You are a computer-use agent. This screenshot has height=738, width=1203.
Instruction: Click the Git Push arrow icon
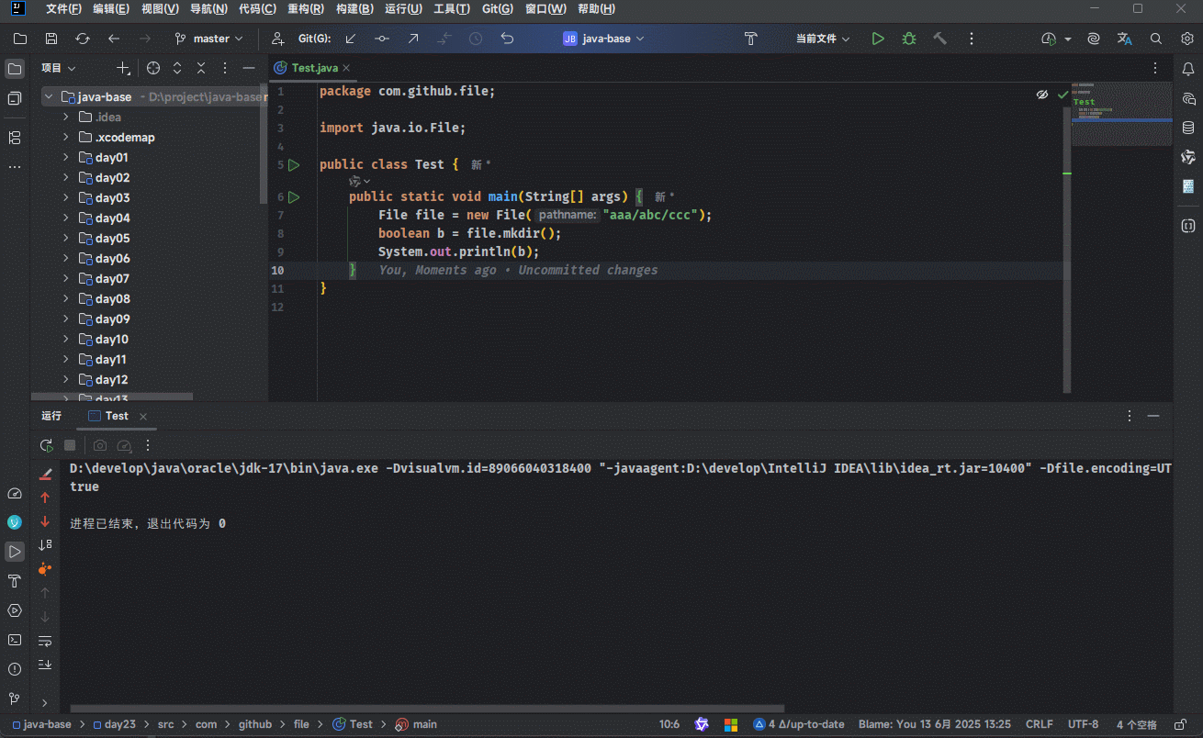point(413,39)
